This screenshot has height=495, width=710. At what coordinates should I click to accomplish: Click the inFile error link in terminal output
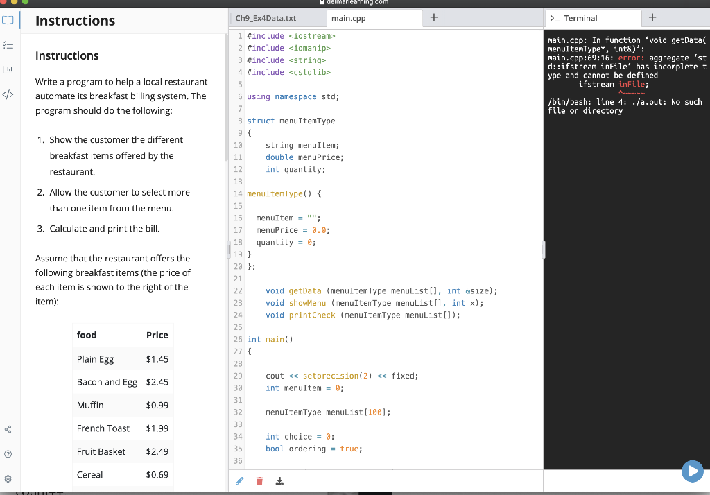pos(632,84)
